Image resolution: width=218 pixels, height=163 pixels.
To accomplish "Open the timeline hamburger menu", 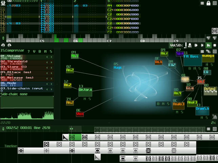I will [x=209, y=129].
